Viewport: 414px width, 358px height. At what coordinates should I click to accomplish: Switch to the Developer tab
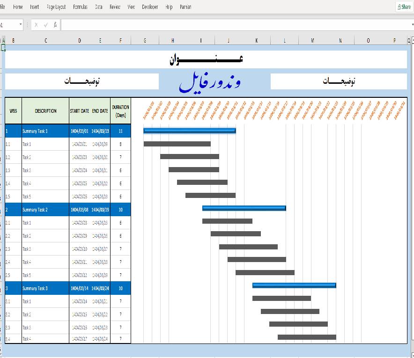(x=150, y=7)
